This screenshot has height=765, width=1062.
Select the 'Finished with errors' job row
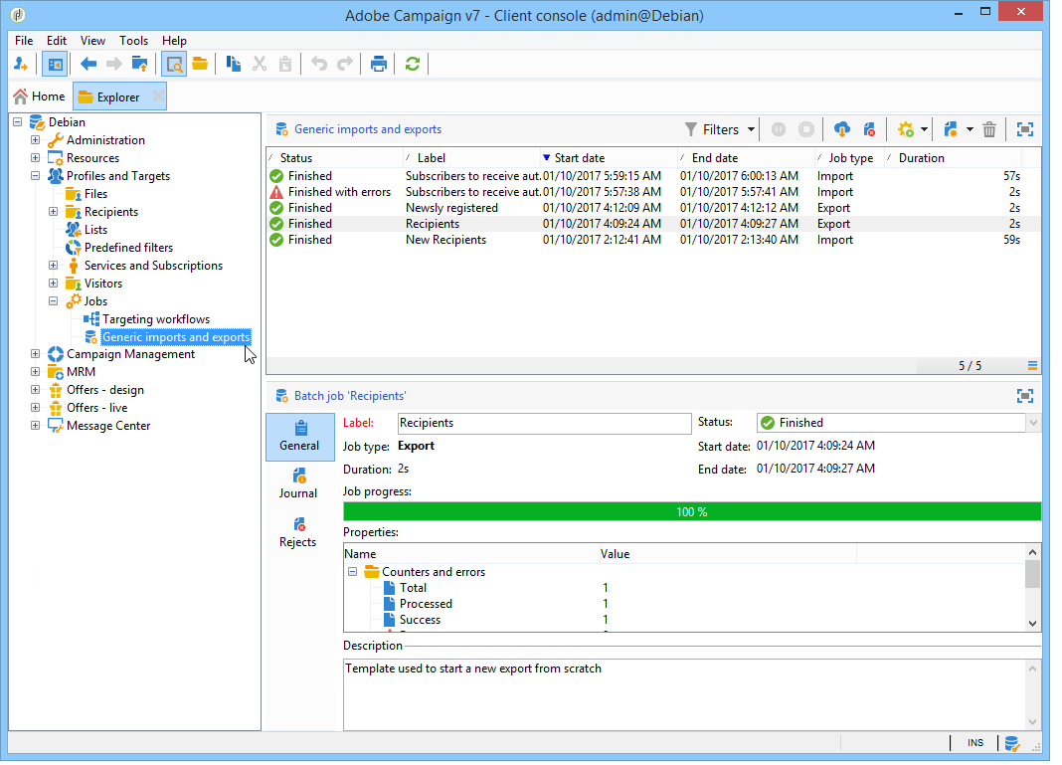(x=653, y=192)
